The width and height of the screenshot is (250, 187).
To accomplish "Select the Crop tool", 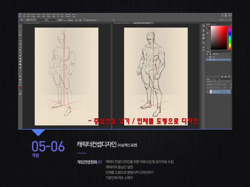I will 20,38.
